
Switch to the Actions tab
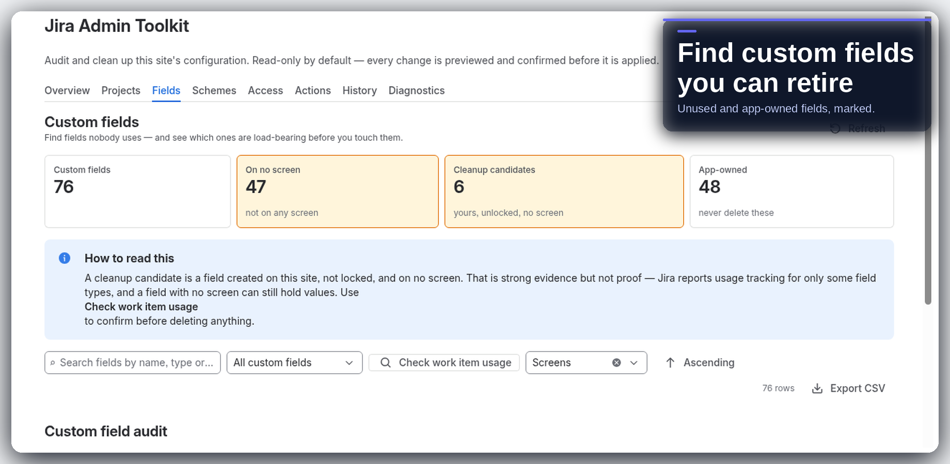click(313, 91)
